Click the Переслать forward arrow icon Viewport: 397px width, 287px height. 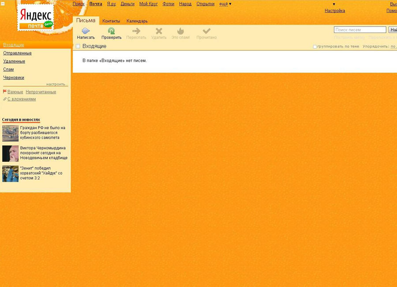[x=136, y=31]
